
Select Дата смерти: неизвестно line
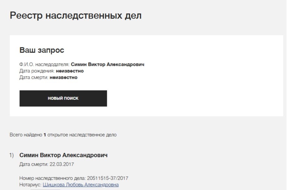click(x=48, y=77)
